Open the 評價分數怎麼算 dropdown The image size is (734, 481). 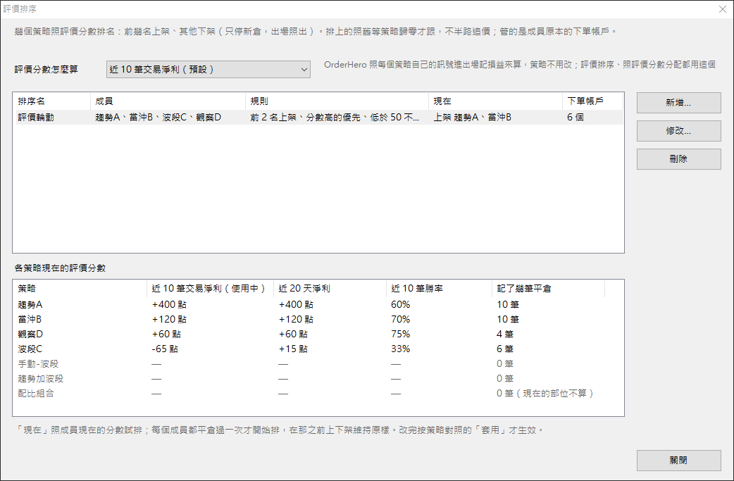[209, 69]
